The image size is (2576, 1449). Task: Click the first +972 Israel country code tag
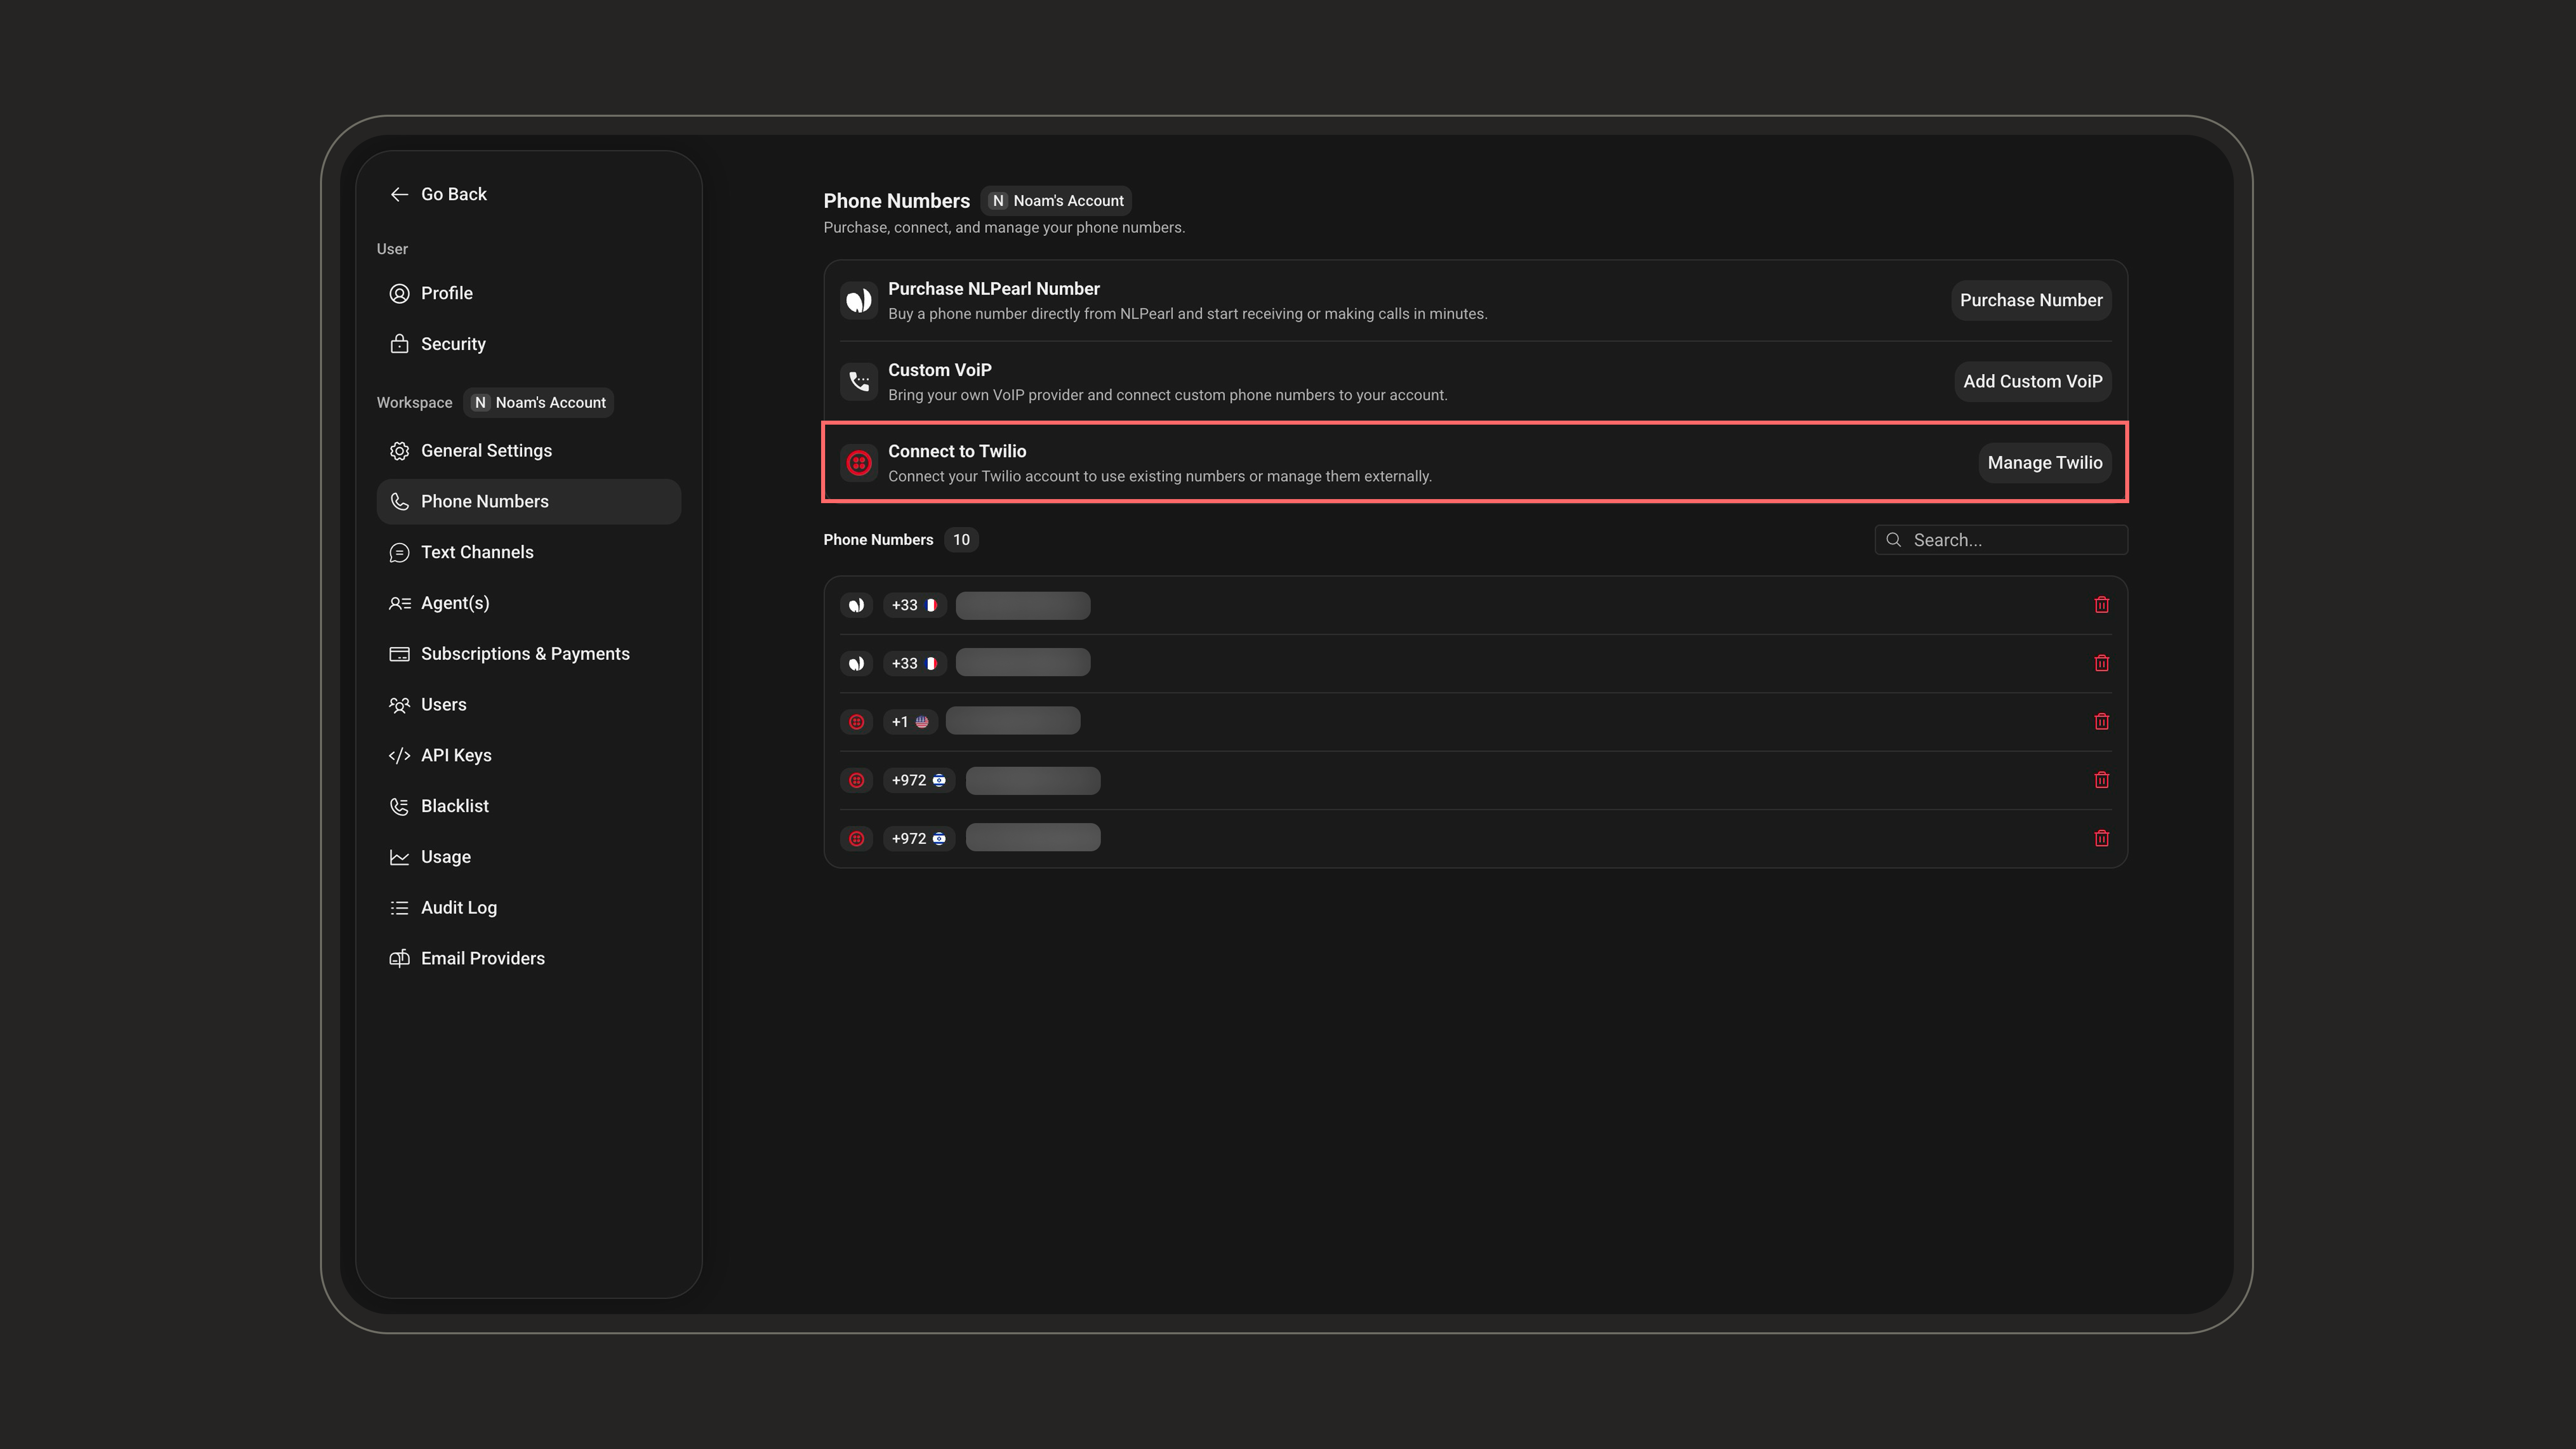coord(918,780)
